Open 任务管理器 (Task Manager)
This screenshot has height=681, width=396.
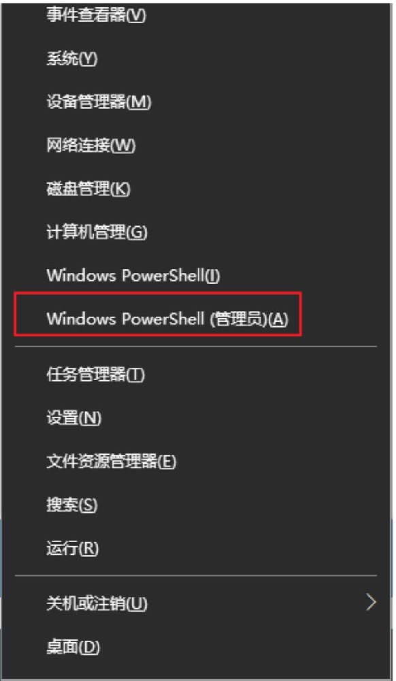(x=196, y=375)
